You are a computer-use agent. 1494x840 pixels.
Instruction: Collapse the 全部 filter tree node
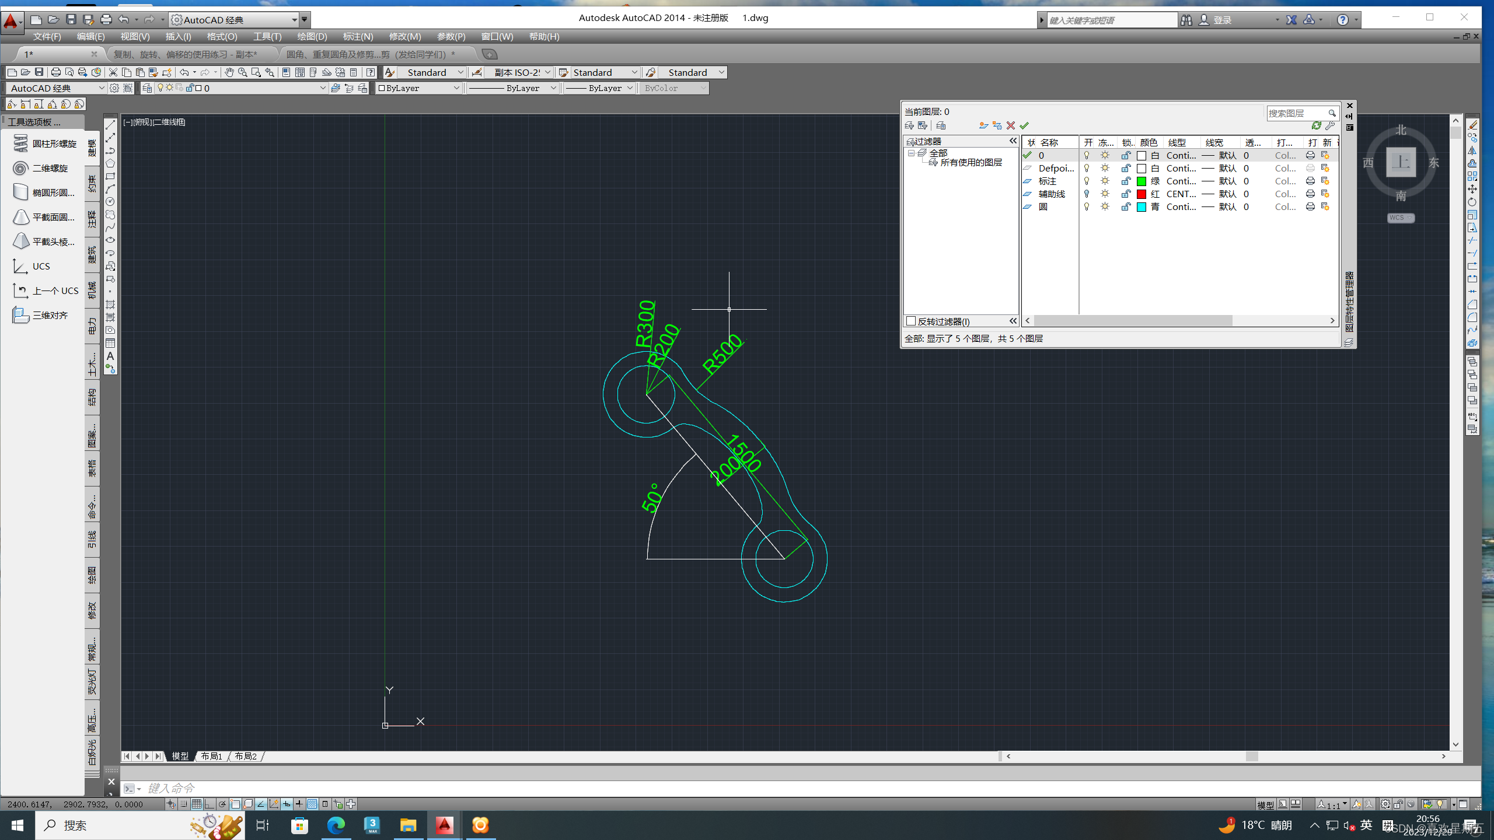pos(911,153)
